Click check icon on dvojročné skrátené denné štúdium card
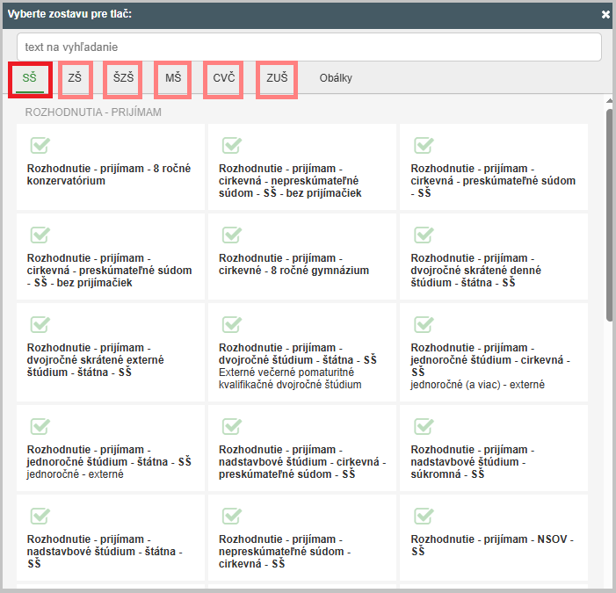The width and height of the screenshot is (616, 593). click(x=424, y=235)
